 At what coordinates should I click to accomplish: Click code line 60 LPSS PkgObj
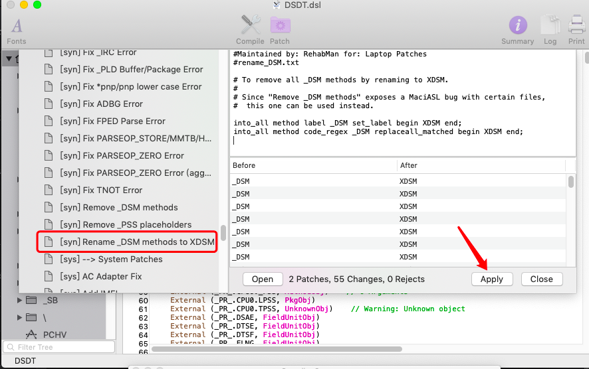pyautogui.click(x=242, y=300)
